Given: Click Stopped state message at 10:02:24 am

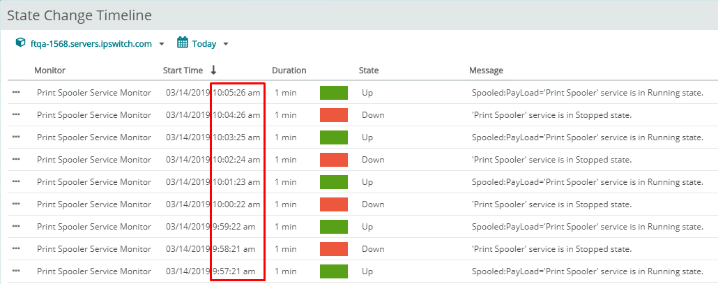Looking at the screenshot, I should tap(552, 160).
